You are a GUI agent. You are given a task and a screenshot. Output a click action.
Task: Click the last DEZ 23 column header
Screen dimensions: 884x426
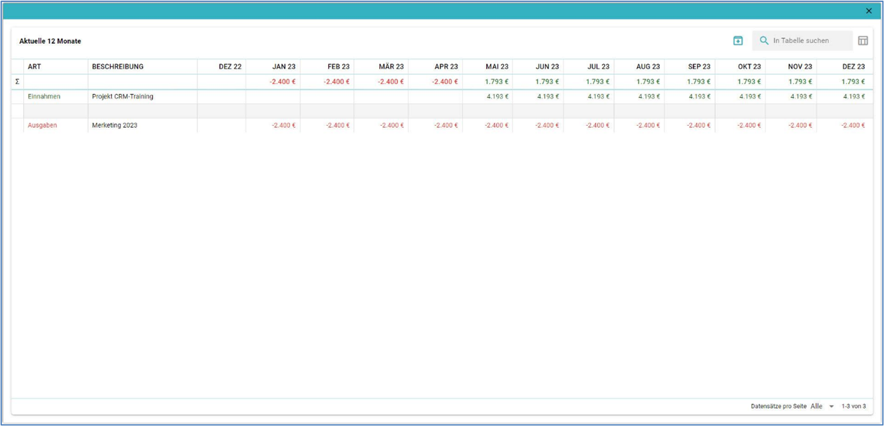pos(853,67)
